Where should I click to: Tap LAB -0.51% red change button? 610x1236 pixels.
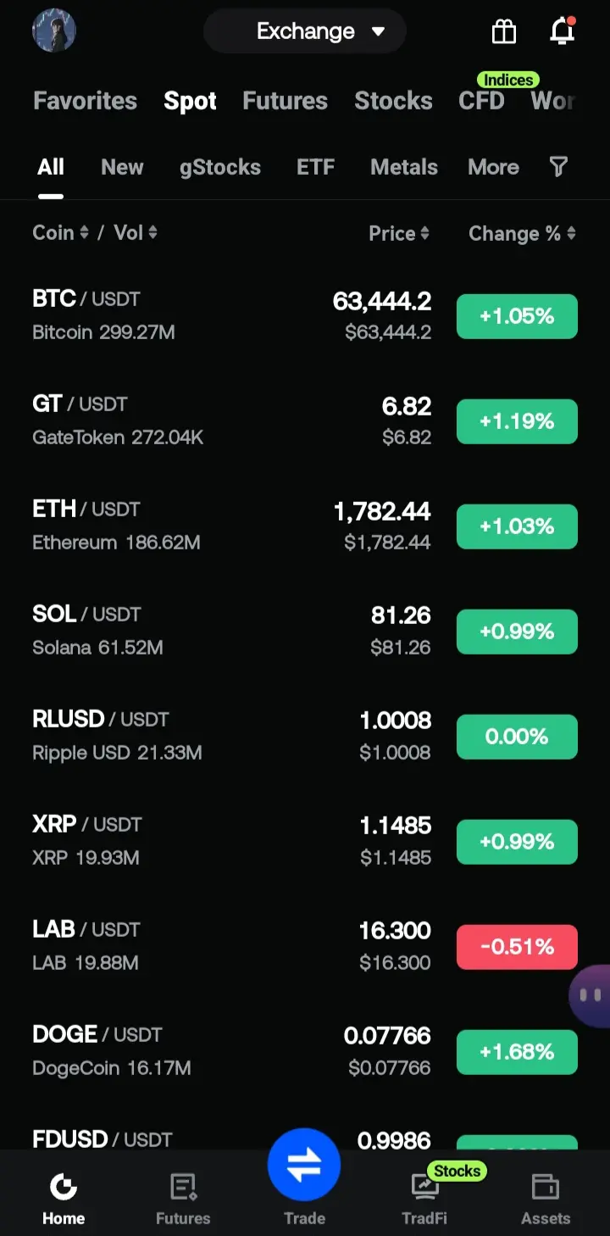(x=517, y=947)
